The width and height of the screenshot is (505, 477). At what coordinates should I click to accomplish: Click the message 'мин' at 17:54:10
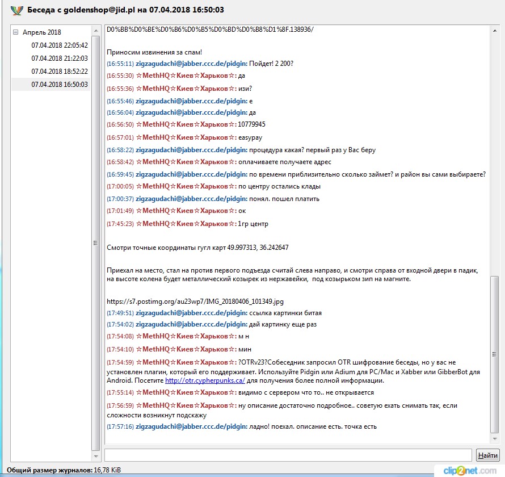pos(245,350)
